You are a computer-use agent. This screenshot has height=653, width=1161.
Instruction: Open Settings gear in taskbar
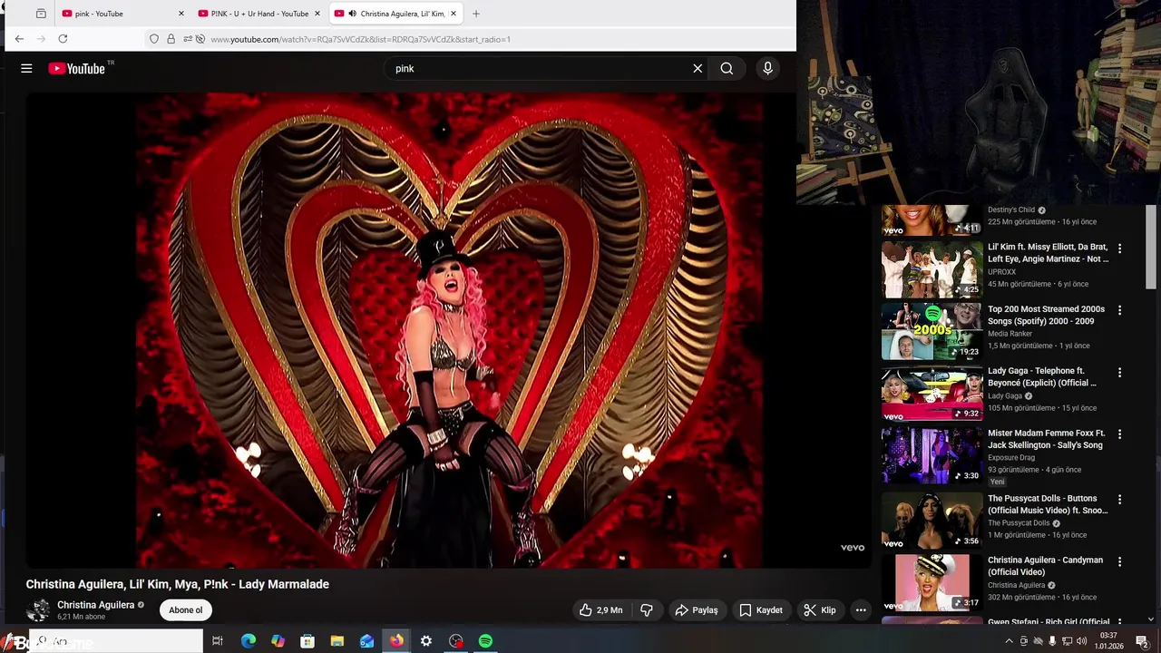[426, 641]
